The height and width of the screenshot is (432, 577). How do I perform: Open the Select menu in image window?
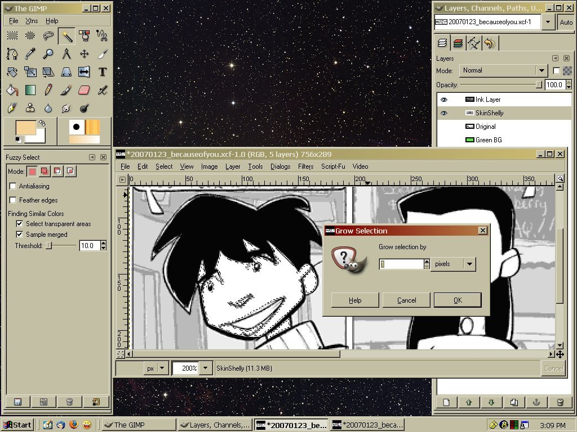click(x=164, y=166)
